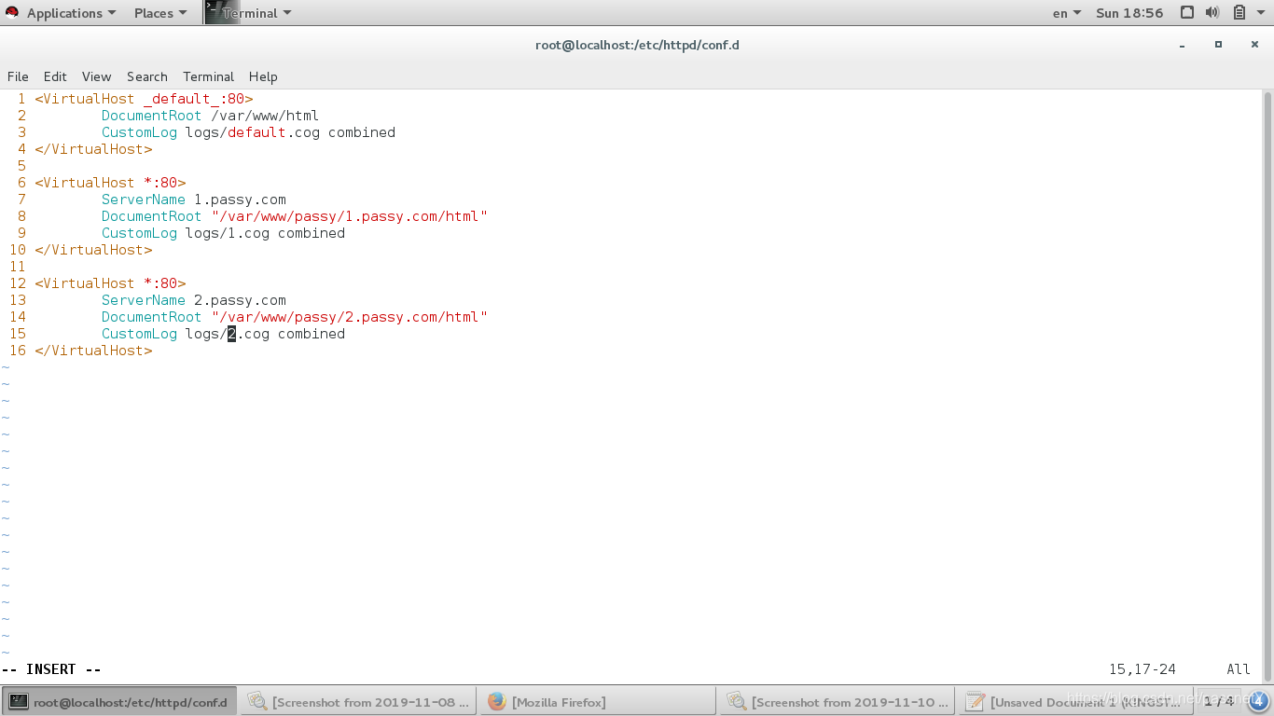Maximize the terminal window
Screen dimensions: 1274x716
pos(1218,45)
